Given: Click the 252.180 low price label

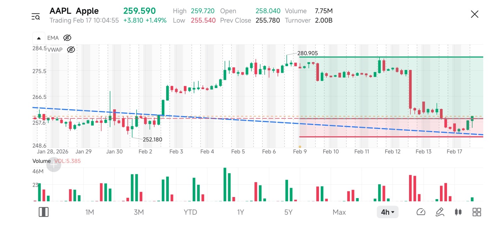Looking at the screenshot, I should [152, 140].
